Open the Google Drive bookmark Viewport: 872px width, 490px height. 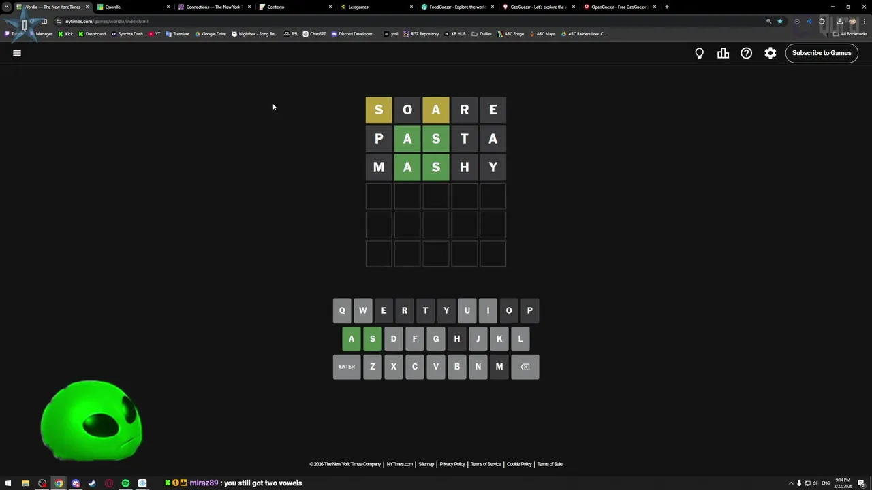211,34
